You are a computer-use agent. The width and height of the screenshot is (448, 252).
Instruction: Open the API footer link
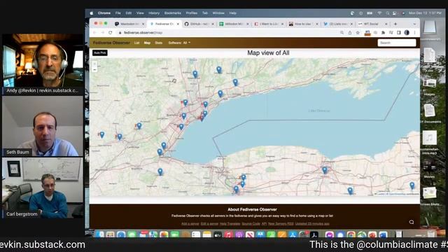click(x=264, y=224)
